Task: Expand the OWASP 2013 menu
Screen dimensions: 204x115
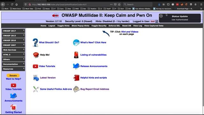Action: tap(13, 35)
